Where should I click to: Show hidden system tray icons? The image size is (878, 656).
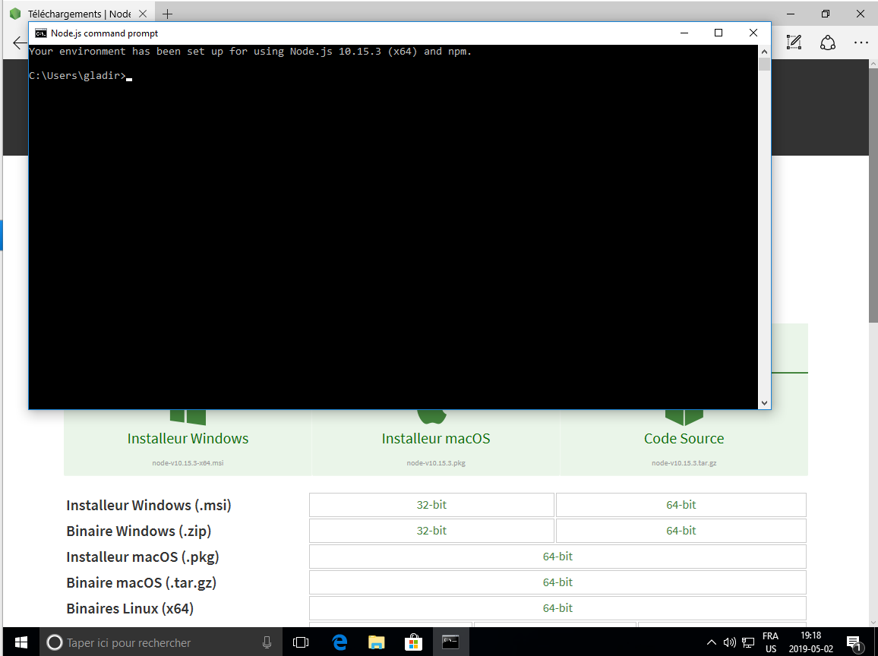click(711, 642)
